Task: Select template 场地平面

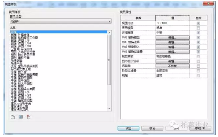Action: pyautogui.click(x=17, y=63)
